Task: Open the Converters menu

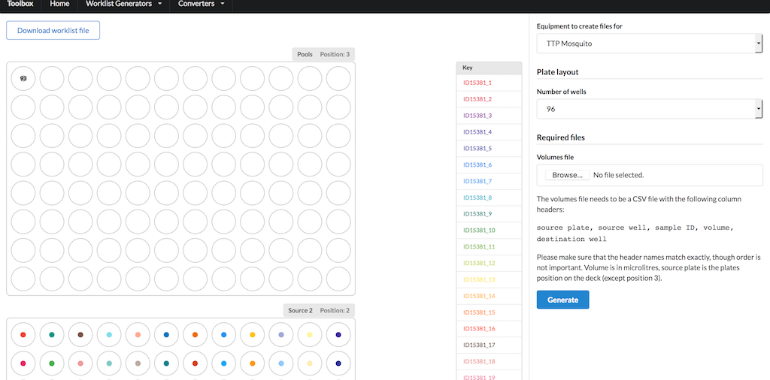Action: [201, 5]
